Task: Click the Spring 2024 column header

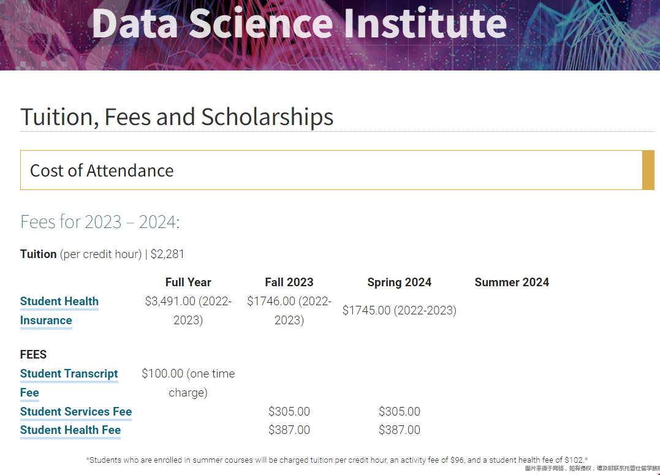Action: [x=400, y=282]
